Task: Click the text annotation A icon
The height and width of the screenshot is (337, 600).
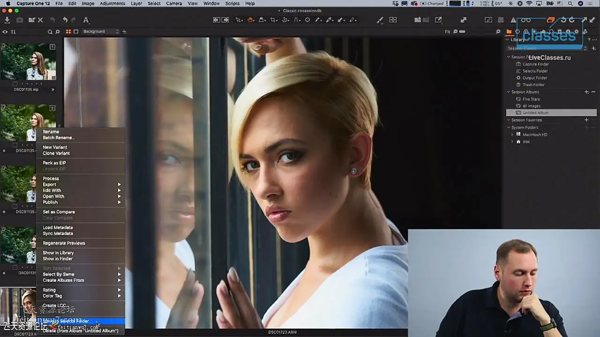Action: (86, 20)
